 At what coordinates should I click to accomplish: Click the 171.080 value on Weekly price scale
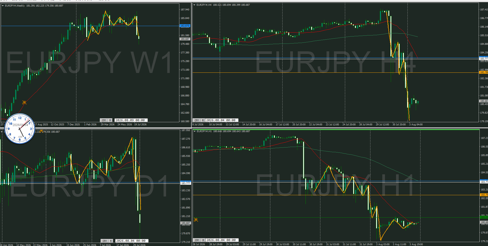(x=185, y=78)
